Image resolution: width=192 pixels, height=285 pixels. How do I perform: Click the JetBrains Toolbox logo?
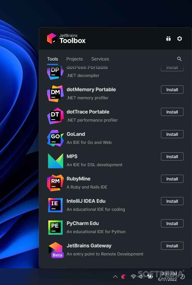(x=66, y=38)
